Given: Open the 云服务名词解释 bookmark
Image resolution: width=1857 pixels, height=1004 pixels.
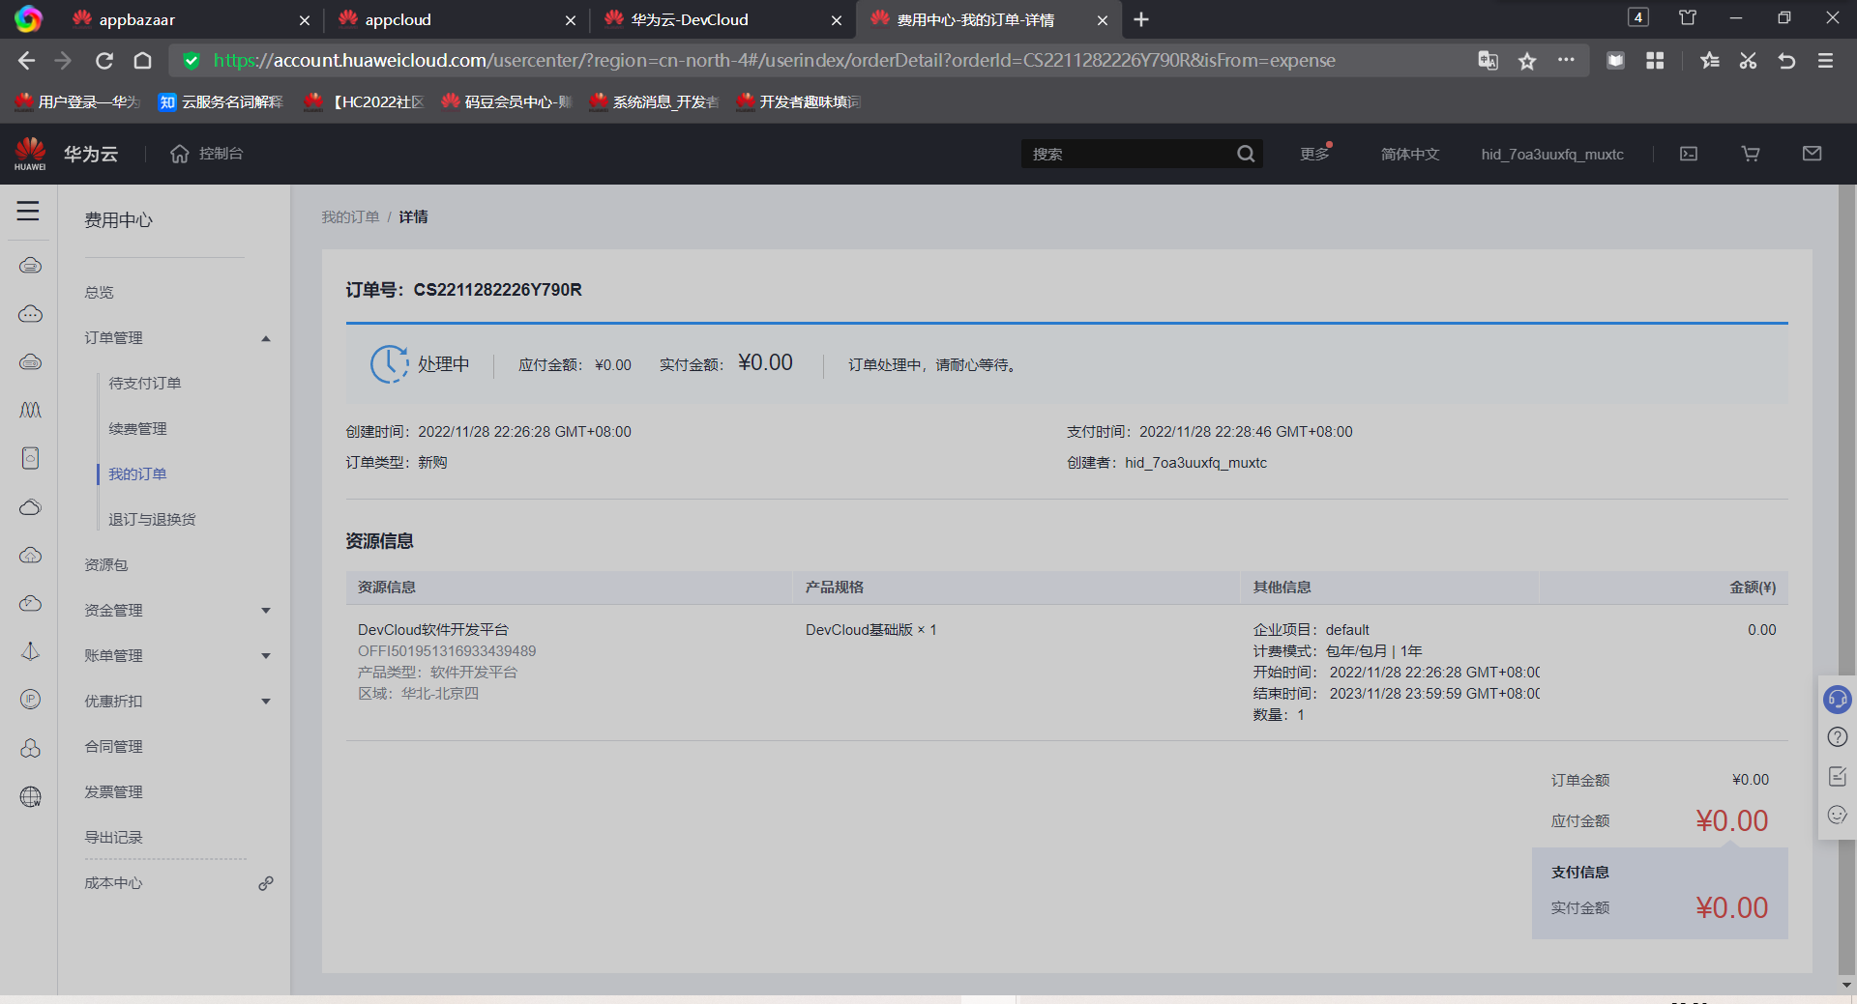Looking at the screenshot, I should pos(221,101).
